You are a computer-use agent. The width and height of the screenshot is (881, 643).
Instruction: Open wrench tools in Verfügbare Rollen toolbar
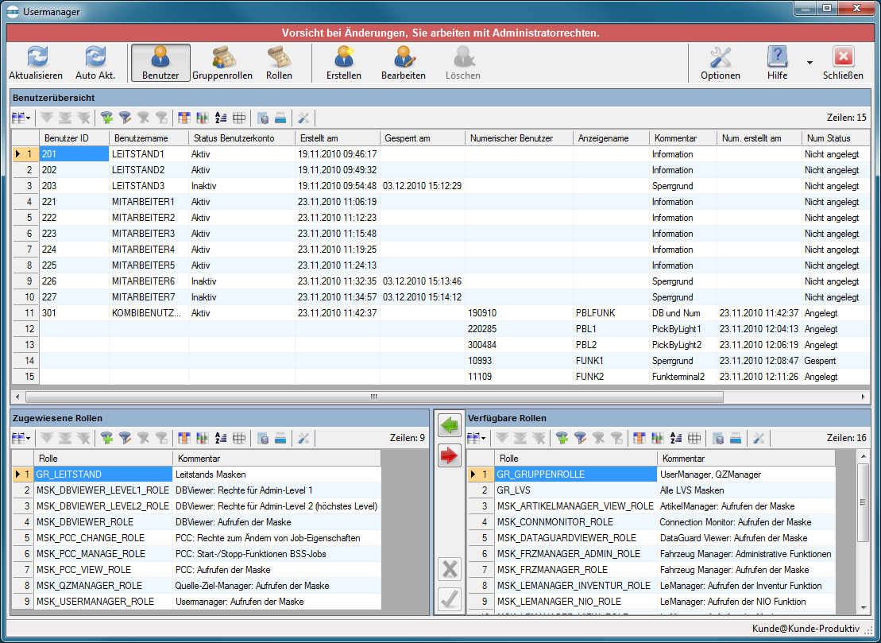pos(759,439)
